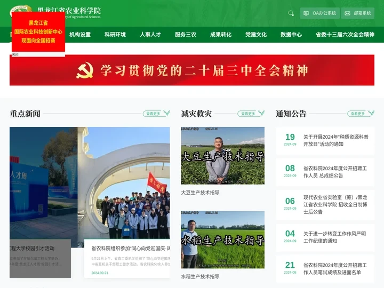Open the 服务三农 menu
Screen dimensions: 384x288
pyautogui.click(x=186, y=35)
